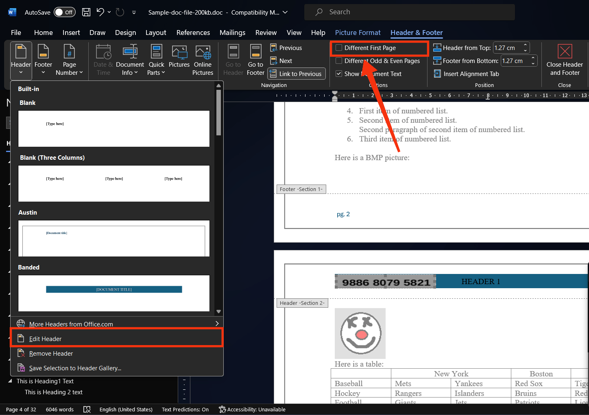Select 'This is Heading 2 text' in navigation
Screen dimensions: 589x415
54,392
